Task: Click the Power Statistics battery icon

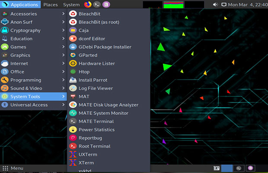Action: [x=73, y=130]
